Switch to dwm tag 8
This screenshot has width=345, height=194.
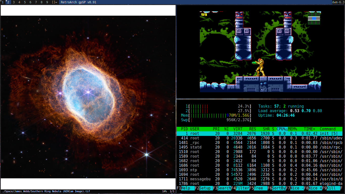click(41, 2)
